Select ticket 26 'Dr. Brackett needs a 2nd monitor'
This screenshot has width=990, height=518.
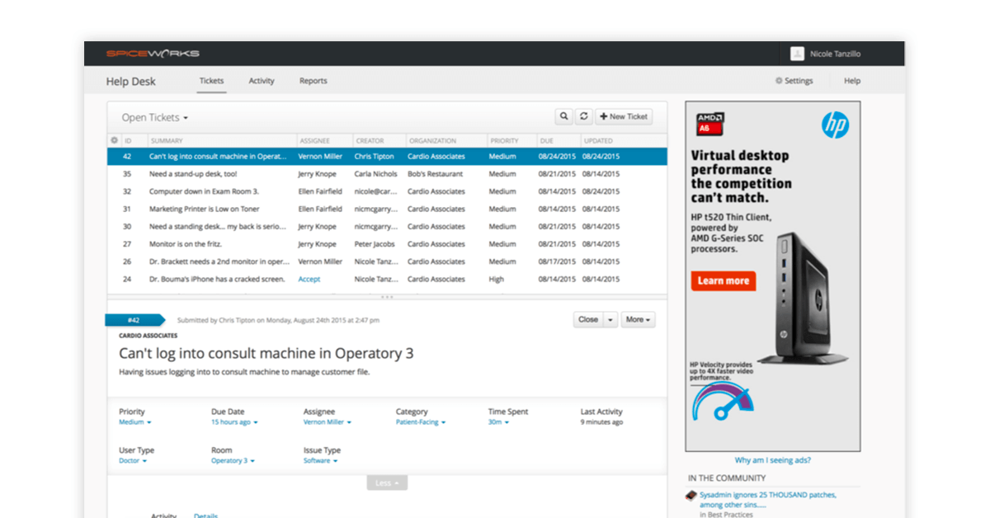coord(387,261)
